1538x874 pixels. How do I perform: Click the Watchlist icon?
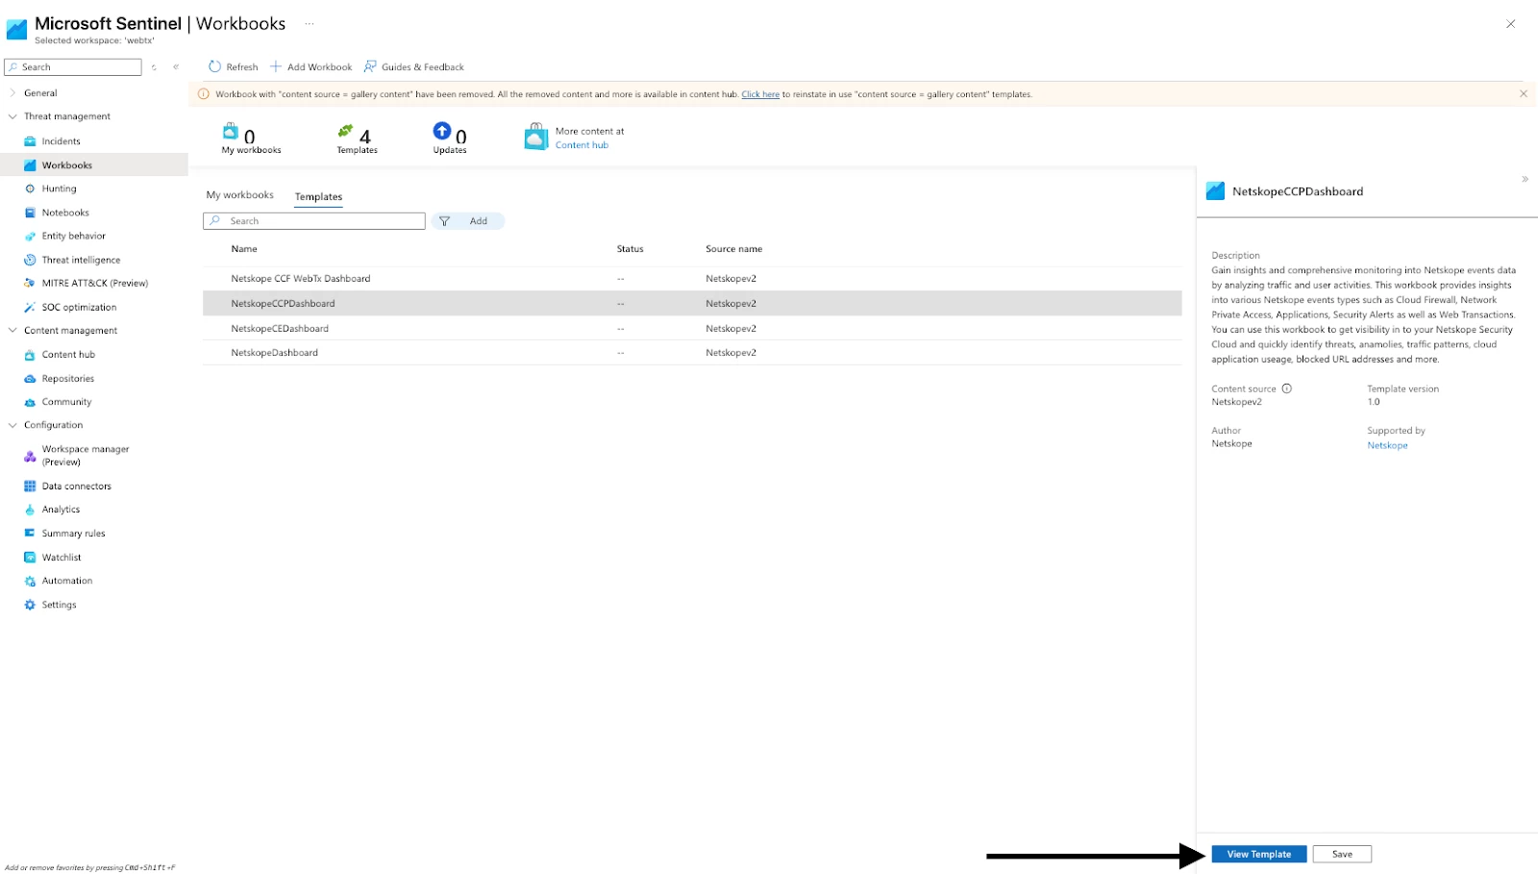pyautogui.click(x=30, y=558)
